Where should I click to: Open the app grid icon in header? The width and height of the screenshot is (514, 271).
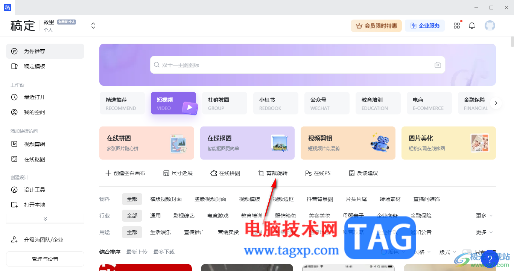[x=457, y=26]
